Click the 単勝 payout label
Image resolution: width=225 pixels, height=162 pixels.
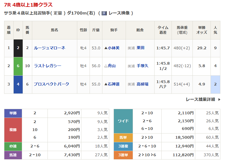point(13,113)
